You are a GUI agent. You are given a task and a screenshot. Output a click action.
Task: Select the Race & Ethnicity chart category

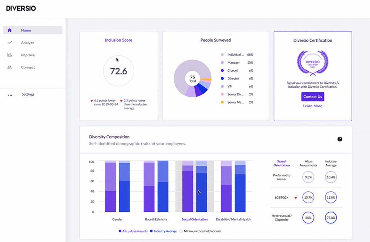pos(156,219)
